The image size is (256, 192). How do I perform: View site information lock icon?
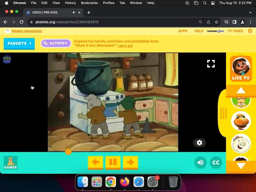pyautogui.click(x=31, y=22)
